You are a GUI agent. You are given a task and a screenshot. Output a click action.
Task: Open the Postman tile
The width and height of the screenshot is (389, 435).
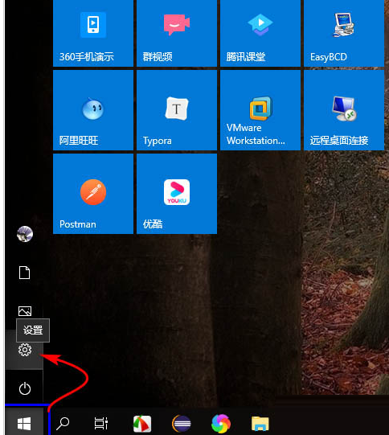(x=93, y=194)
